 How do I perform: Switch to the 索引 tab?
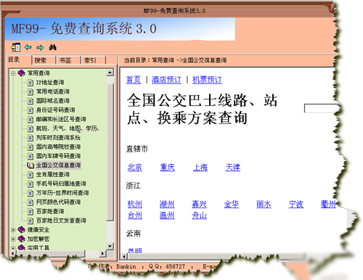tap(94, 60)
